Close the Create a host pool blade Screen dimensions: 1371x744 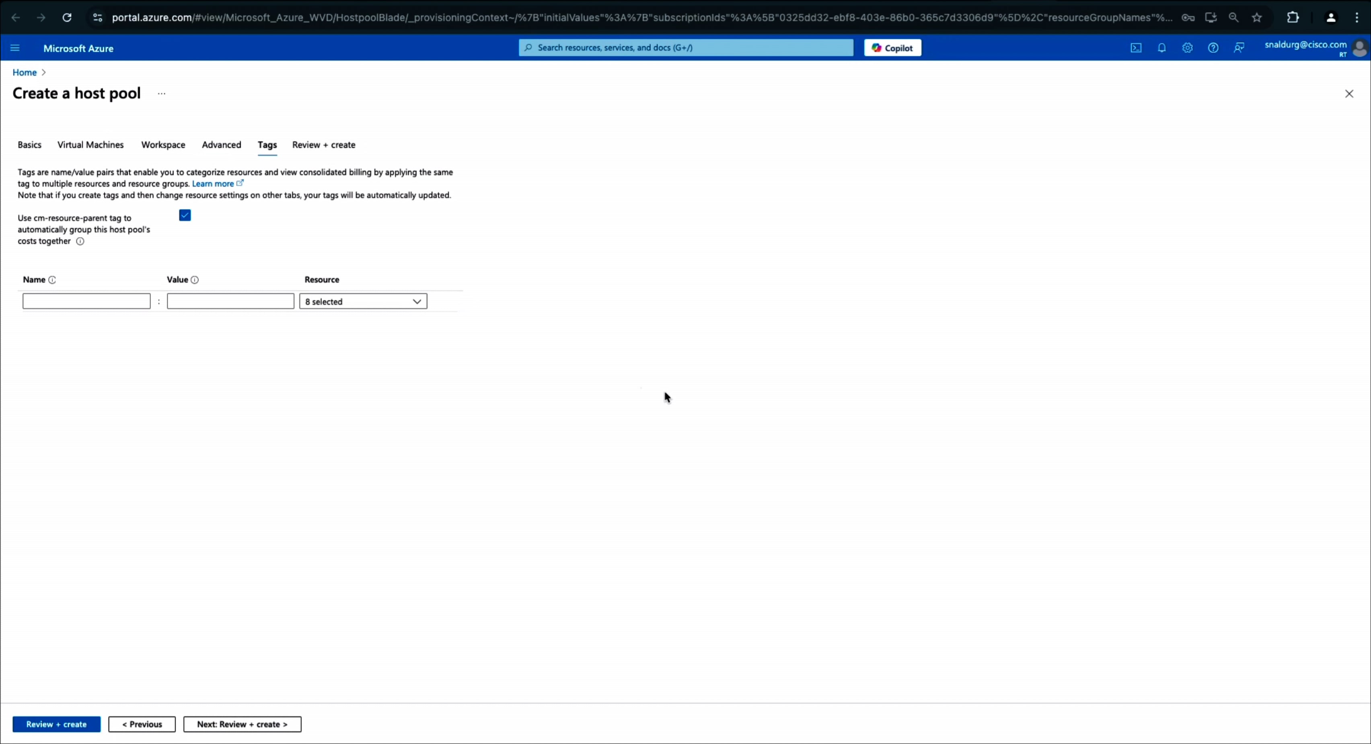click(1349, 94)
